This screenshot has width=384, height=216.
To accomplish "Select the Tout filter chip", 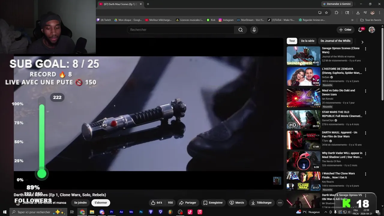I will [x=292, y=41].
